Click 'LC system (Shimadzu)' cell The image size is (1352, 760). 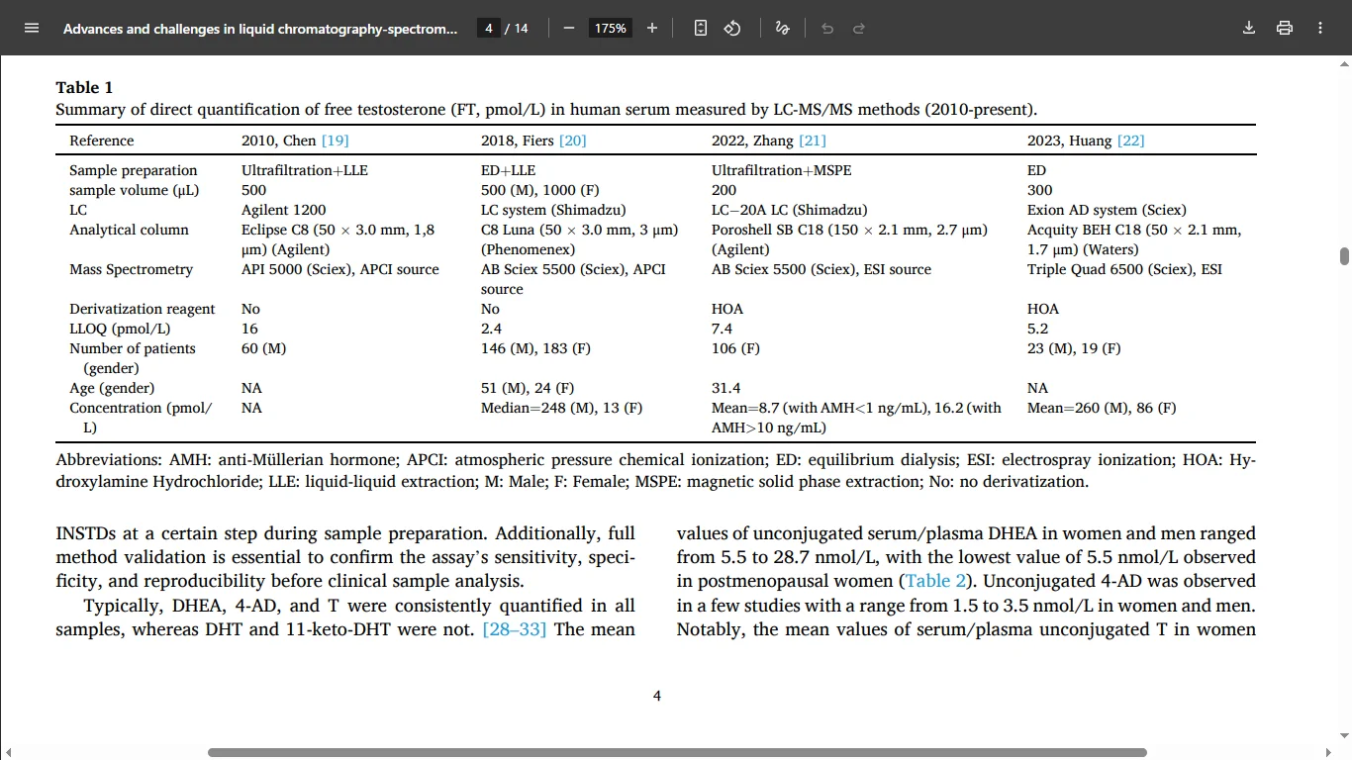point(553,210)
